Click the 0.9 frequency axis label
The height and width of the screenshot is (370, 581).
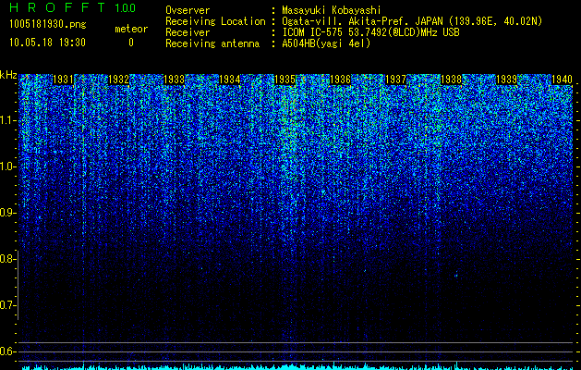tap(8, 213)
